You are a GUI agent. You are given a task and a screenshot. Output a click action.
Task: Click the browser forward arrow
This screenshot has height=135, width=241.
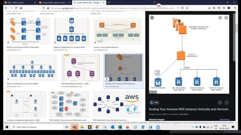point(11,8)
